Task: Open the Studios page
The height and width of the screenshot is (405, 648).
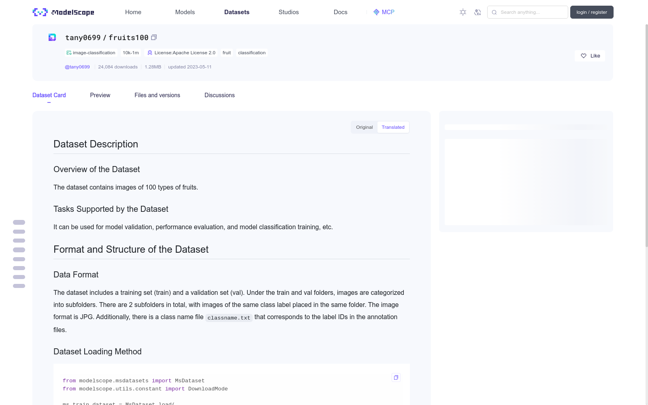Action: (x=289, y=12)
